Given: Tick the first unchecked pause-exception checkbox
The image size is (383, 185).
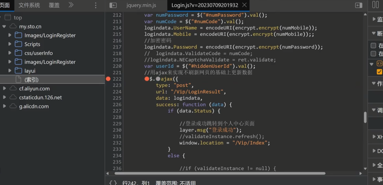Looking at the screenshot, I should (x=373, y=45).
